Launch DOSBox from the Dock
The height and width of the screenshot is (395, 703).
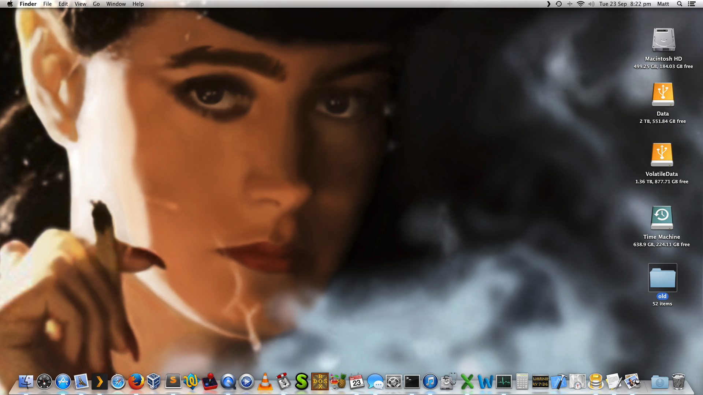click(320, 382)
